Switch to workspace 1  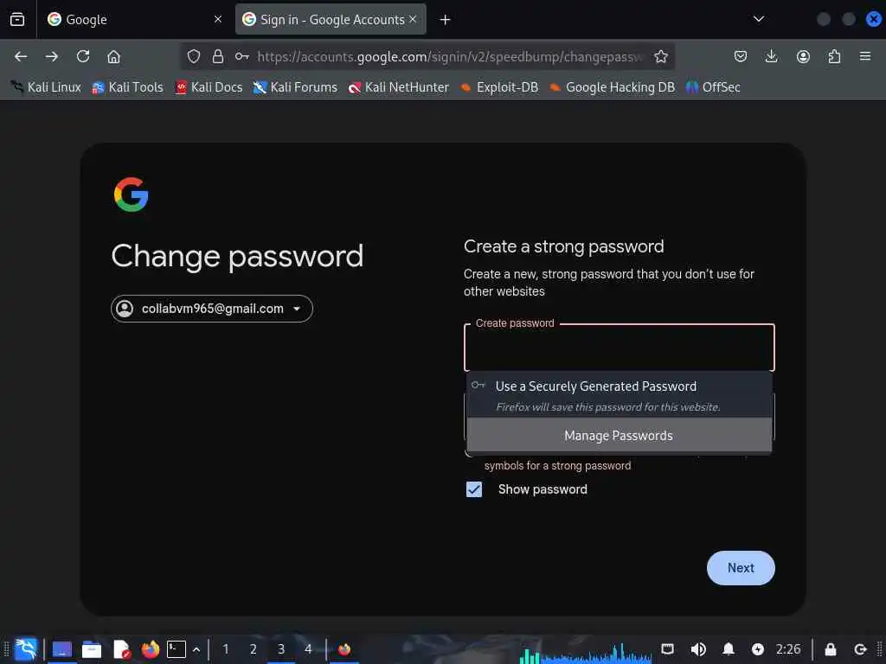tap(226, 649)
